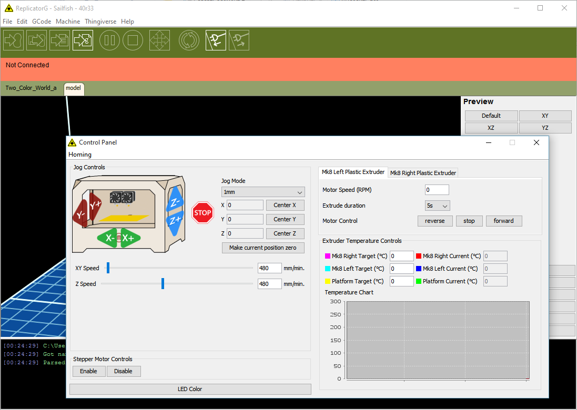The image size is (577, 410).
Task: Click the Motor Speed (RPM) input field
Action: pyautogui.click(x=437, y=190)
